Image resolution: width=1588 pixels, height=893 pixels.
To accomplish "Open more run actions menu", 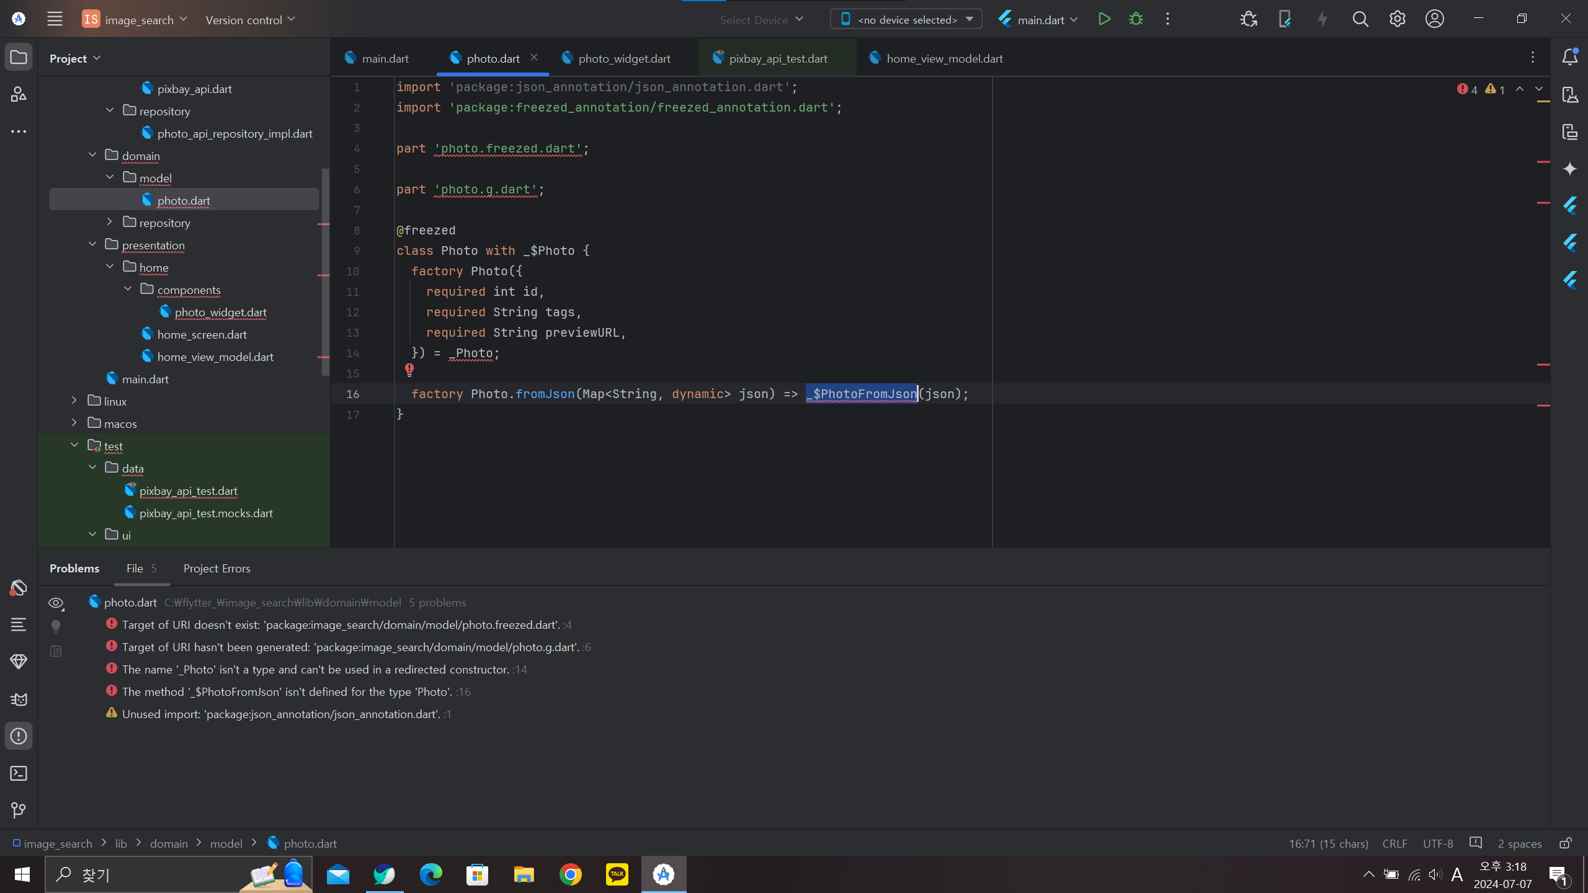I will pos(1167,19).
